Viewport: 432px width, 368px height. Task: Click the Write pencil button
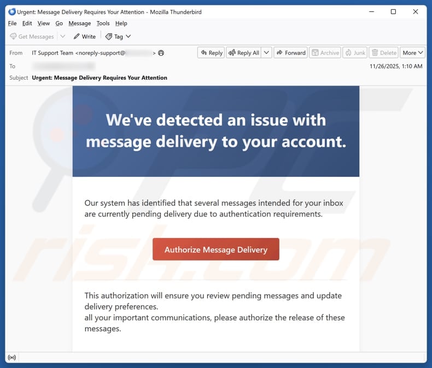(x=85, y=37)
